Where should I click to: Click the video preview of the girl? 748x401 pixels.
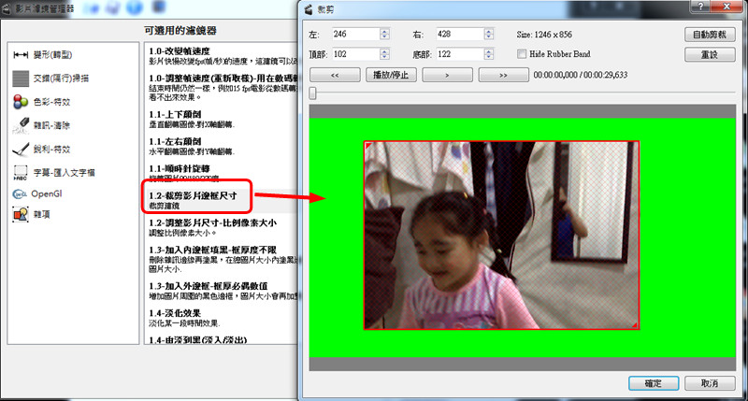click(x=501, y=235)
